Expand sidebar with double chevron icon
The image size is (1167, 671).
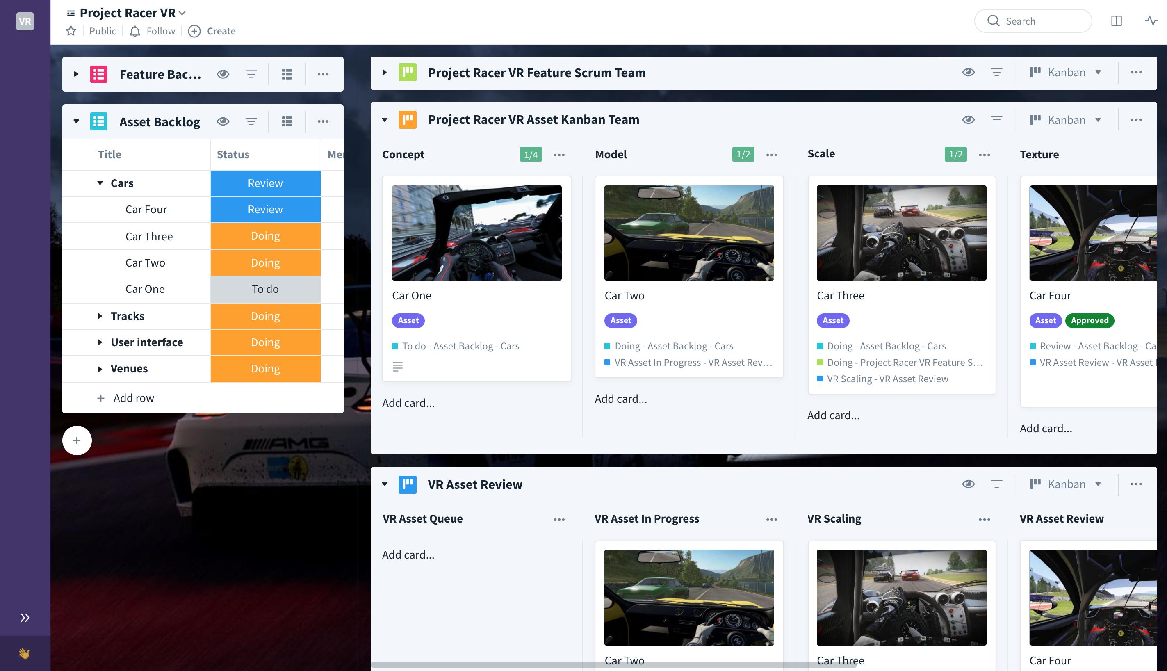25,618
